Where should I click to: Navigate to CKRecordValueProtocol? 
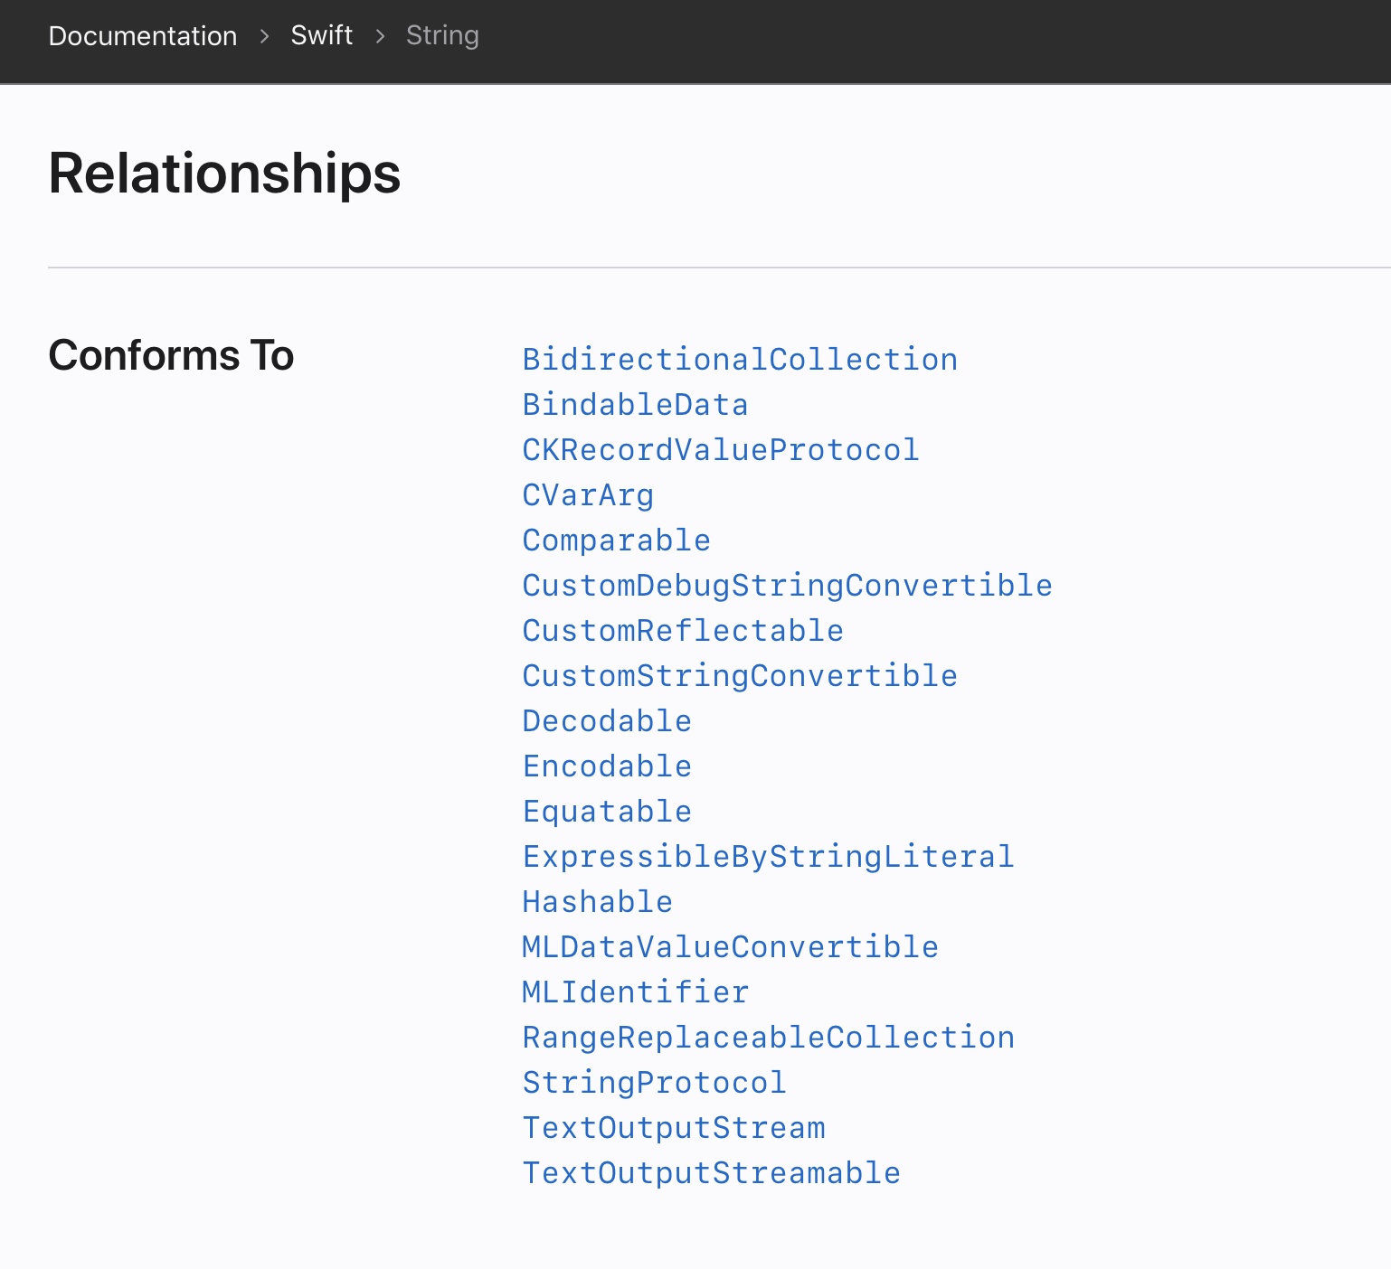point(720,450)
